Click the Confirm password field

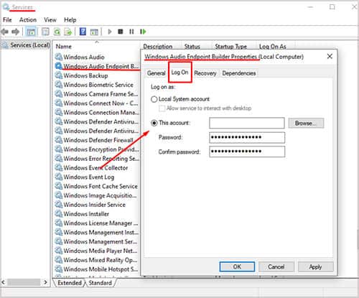point(247,152)
